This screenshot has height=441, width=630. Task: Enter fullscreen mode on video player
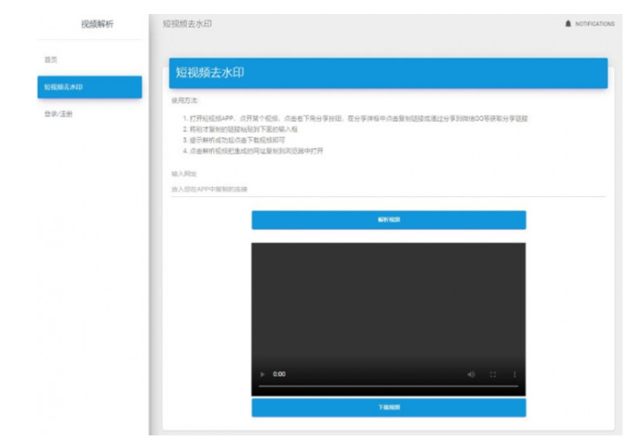click(x=493, y=374)
